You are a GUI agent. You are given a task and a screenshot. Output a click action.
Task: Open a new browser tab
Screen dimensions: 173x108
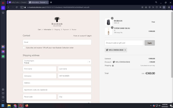coord(51,2)
